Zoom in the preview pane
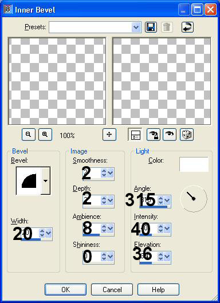Screen dimensions: 220x303 click(x=45, y=135)
